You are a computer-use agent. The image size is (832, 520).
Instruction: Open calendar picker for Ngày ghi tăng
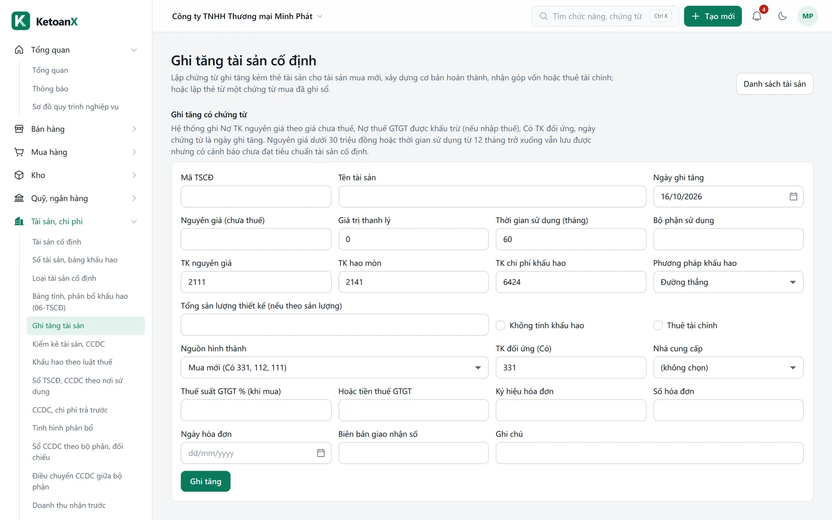(x=793, y=196)
